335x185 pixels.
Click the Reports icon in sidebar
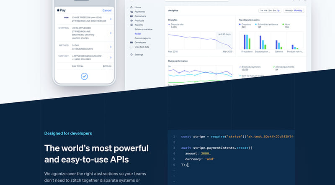click(x=131, y=25)
